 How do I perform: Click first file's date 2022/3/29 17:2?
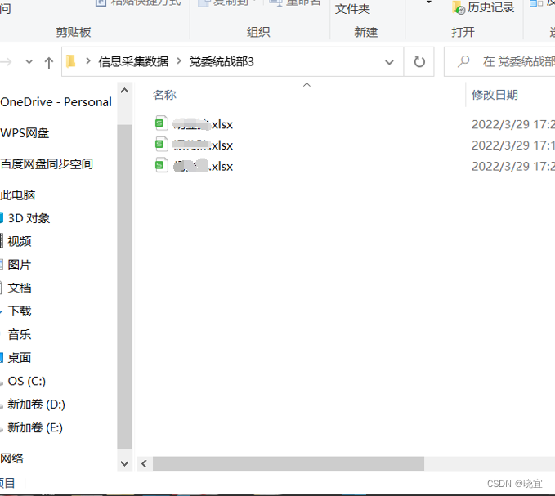pyautogui.click(x=513, y=124)
